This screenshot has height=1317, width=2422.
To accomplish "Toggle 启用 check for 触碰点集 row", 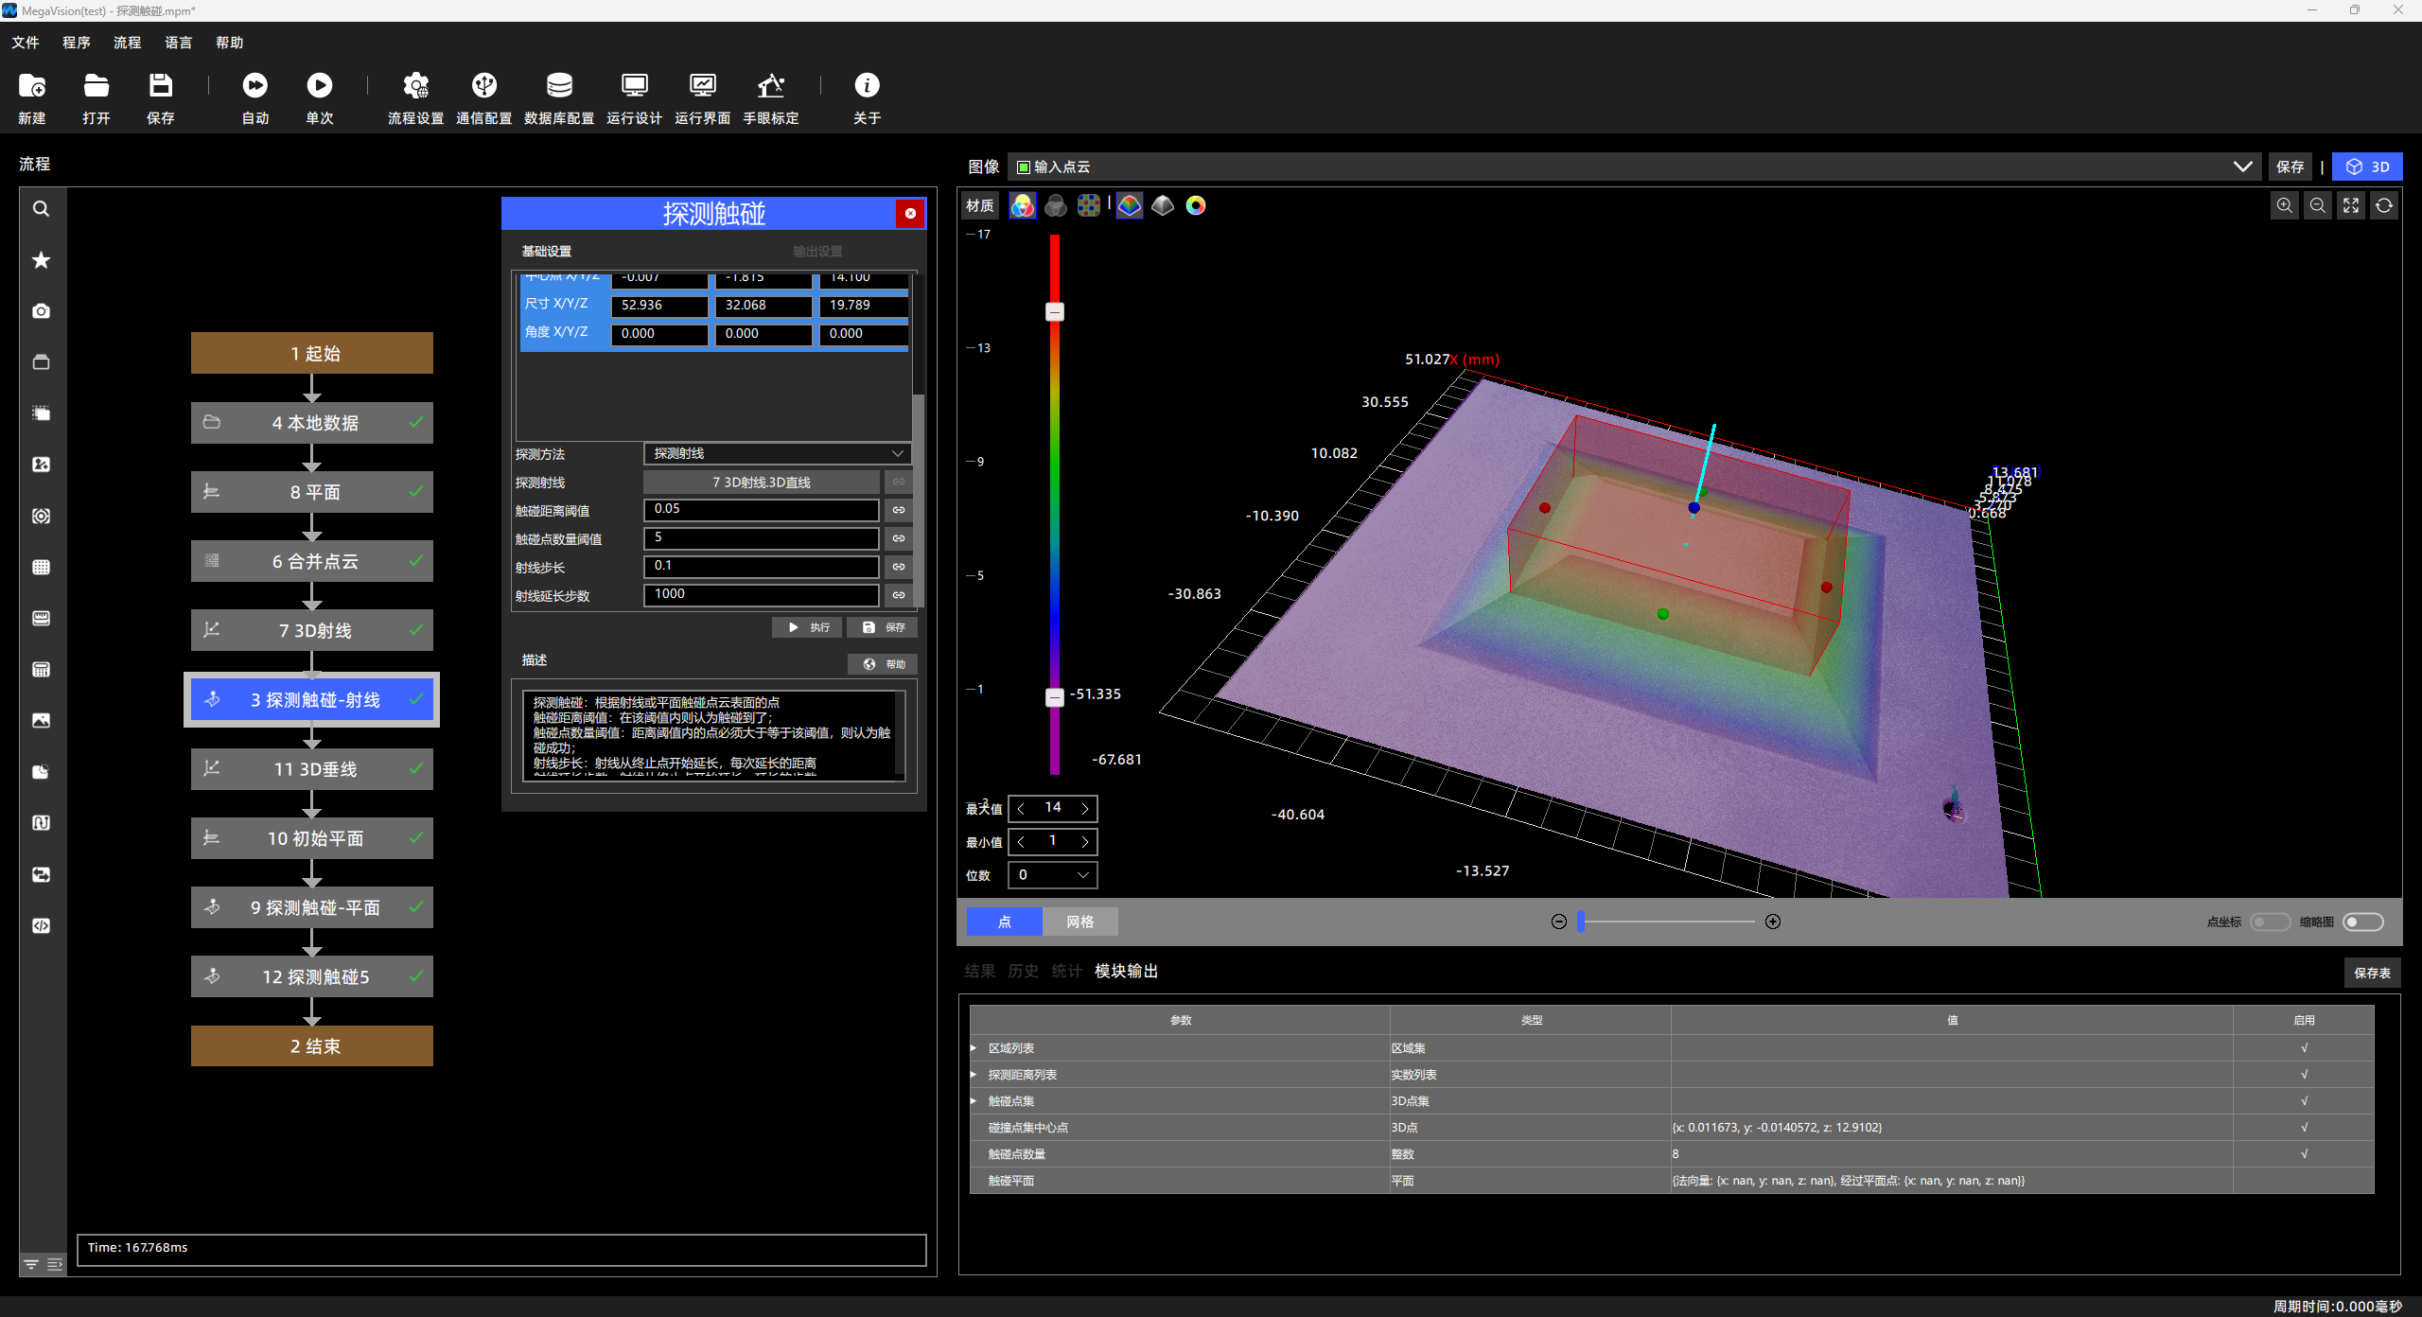I will coord(2304,1101).
